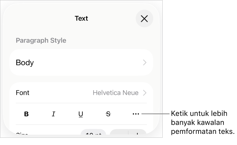This screenshot has height=145, width=237.
Task: Click the Text panel title
Action: (x=81, y=18)
